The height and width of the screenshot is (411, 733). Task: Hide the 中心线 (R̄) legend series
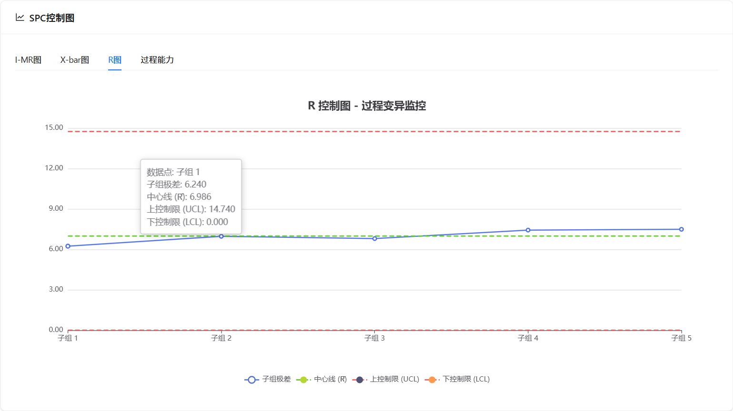pos(321,379)
